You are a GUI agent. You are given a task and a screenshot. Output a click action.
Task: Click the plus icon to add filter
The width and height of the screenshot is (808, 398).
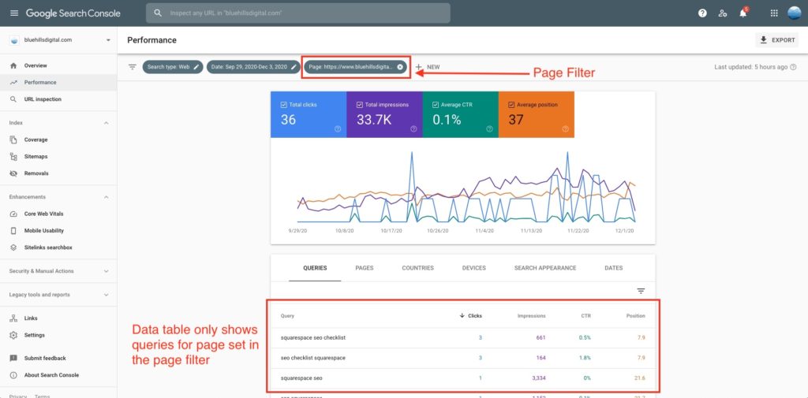419,67
